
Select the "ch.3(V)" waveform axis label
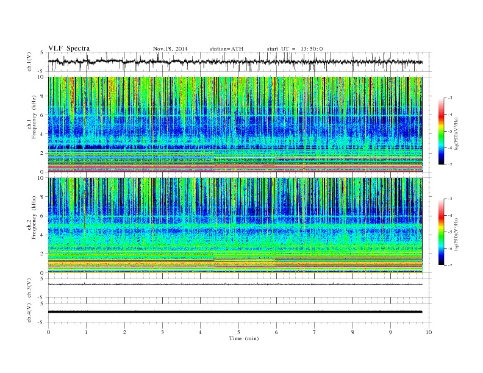pyautogui.click(x=29, y=288)
